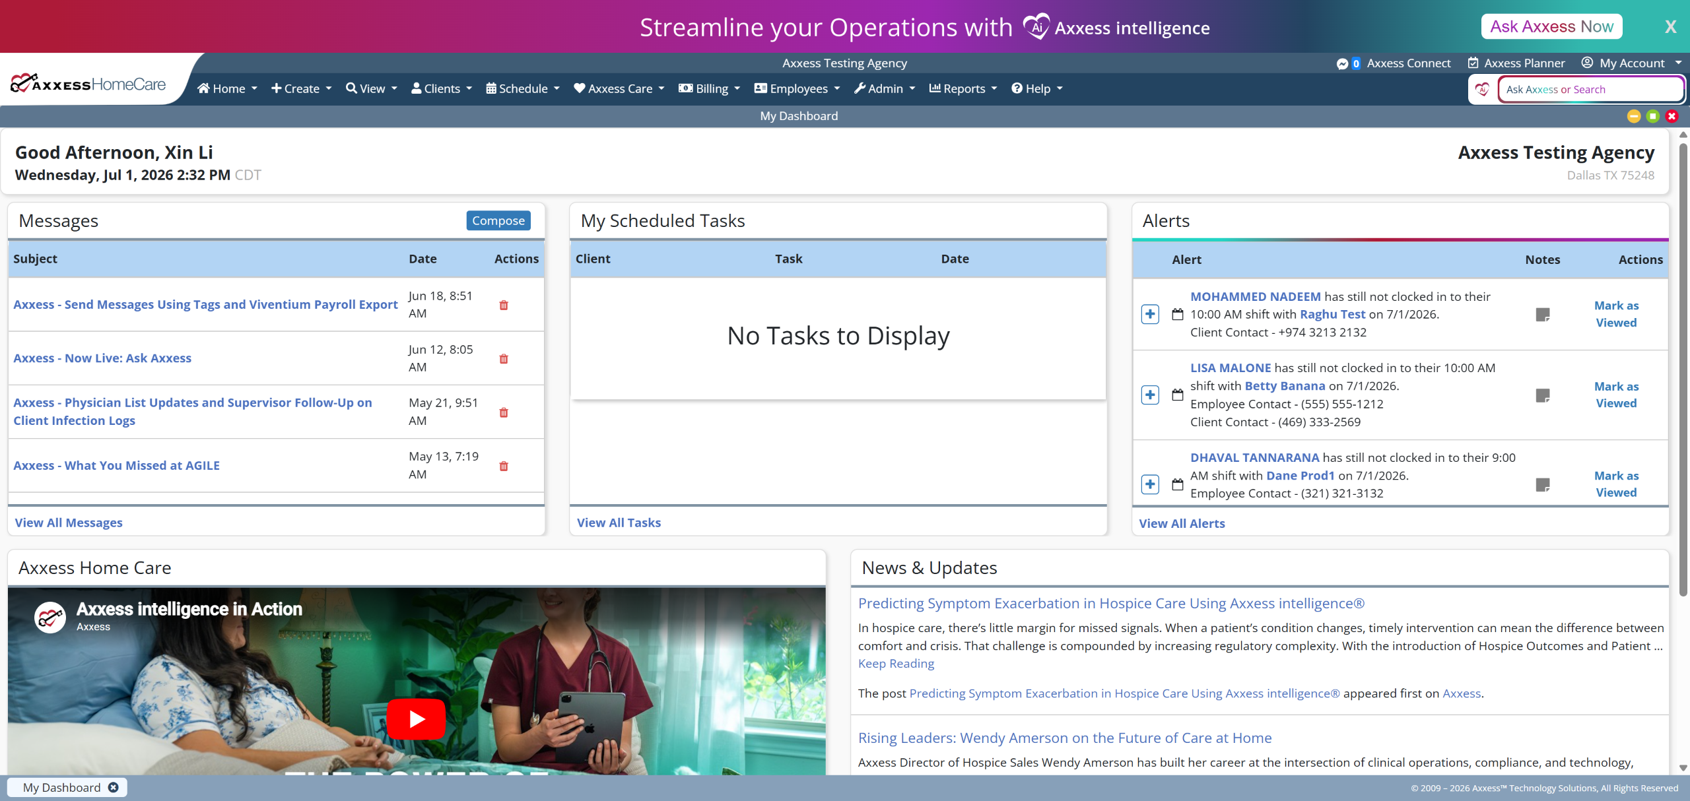Mark DHAVAL TANNARANA alert as viewed
Viewport: 1690px width, 801px height.
[1616, 484]
